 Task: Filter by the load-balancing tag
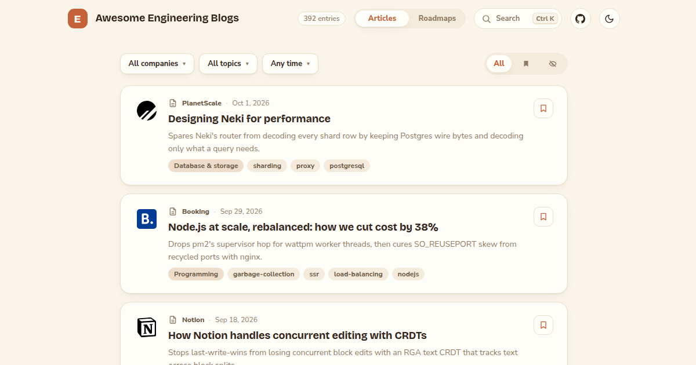(358, 274)
